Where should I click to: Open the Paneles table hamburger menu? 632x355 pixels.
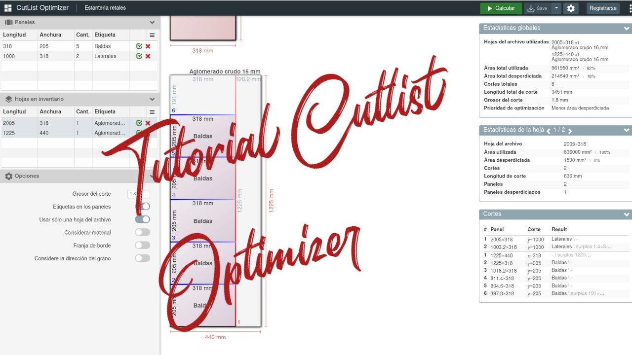(152, 35)
